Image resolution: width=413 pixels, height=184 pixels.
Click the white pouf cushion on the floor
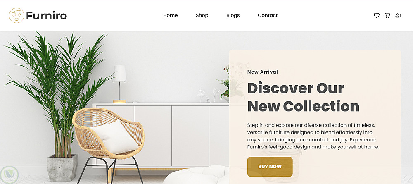click(x=196, y=175)
